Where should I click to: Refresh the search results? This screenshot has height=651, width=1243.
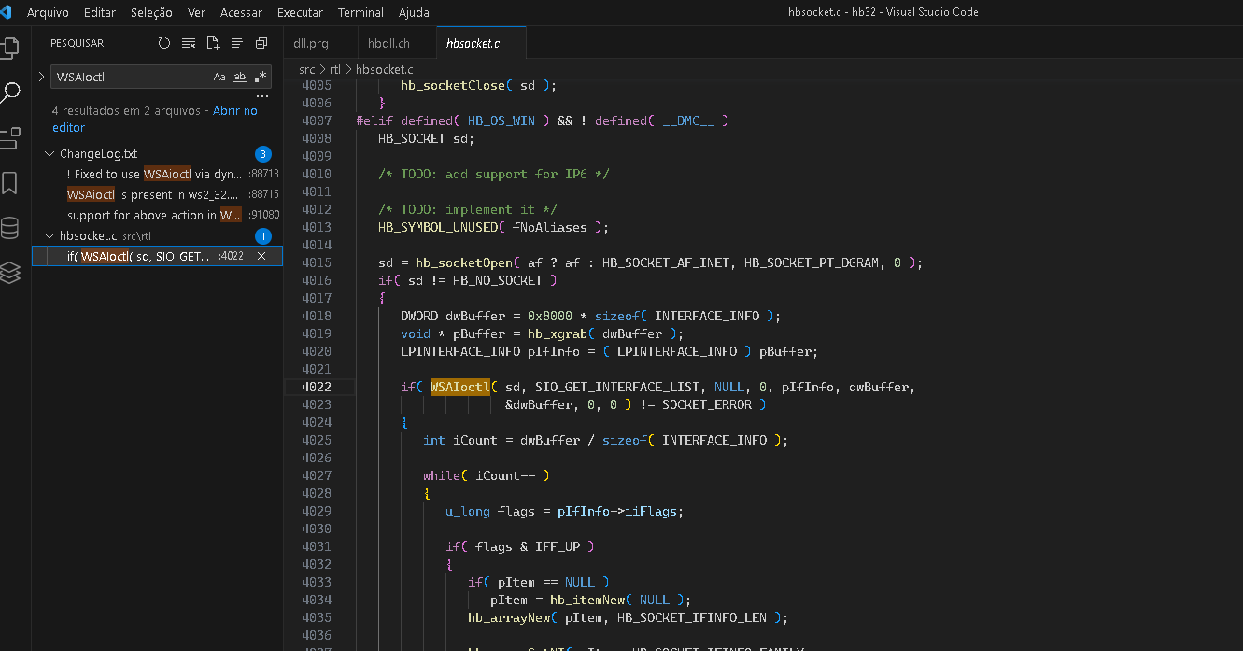(164, 43)
